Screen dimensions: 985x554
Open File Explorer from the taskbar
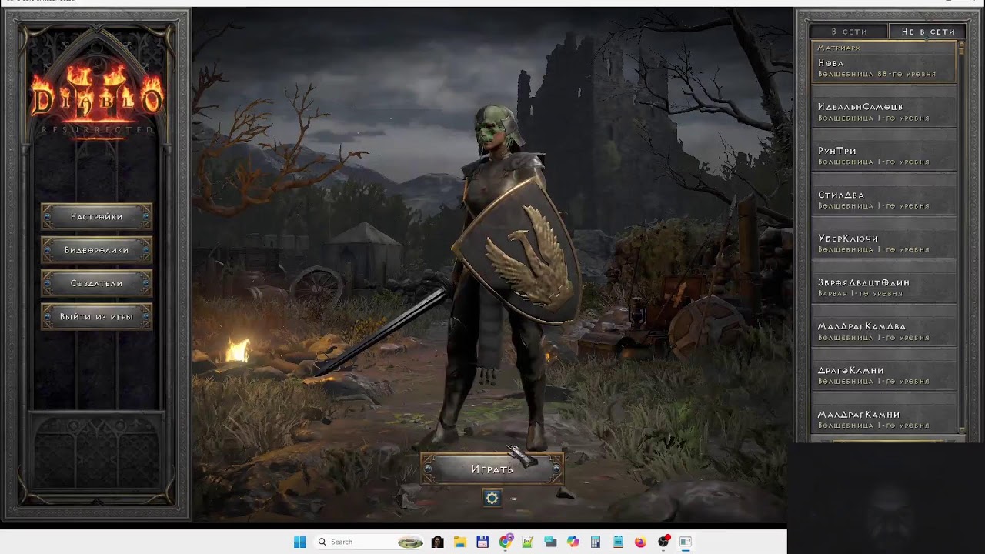point(460,542)
